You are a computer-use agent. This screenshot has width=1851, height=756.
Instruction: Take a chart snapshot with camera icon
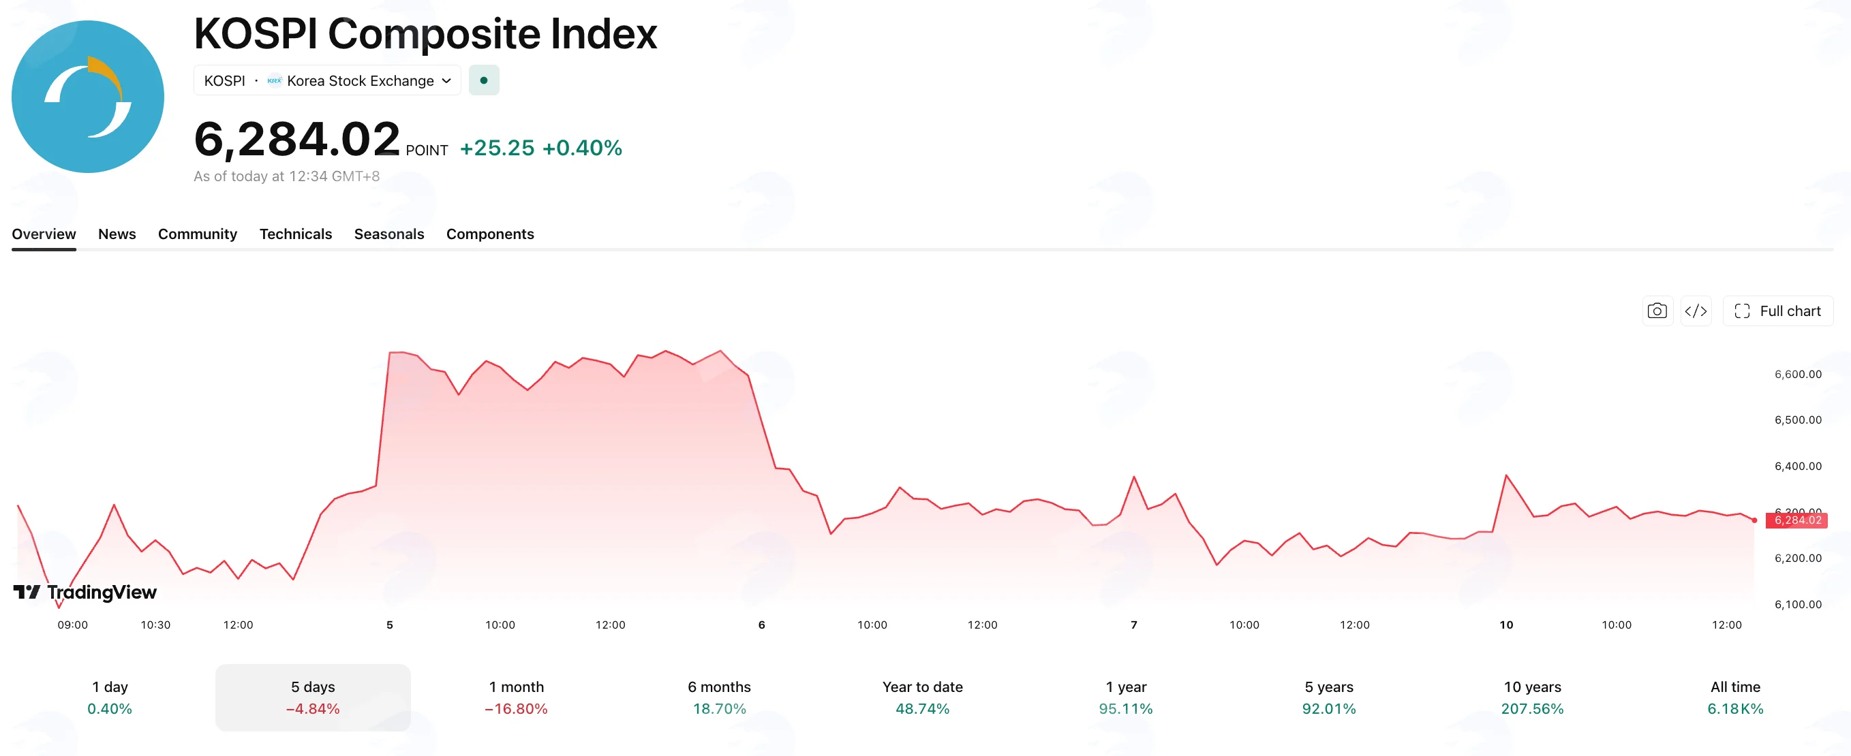click(1657, 311)
